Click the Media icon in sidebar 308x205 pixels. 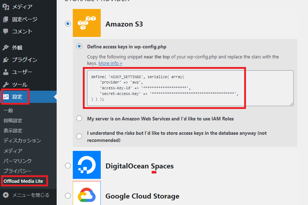coord(6,7)
